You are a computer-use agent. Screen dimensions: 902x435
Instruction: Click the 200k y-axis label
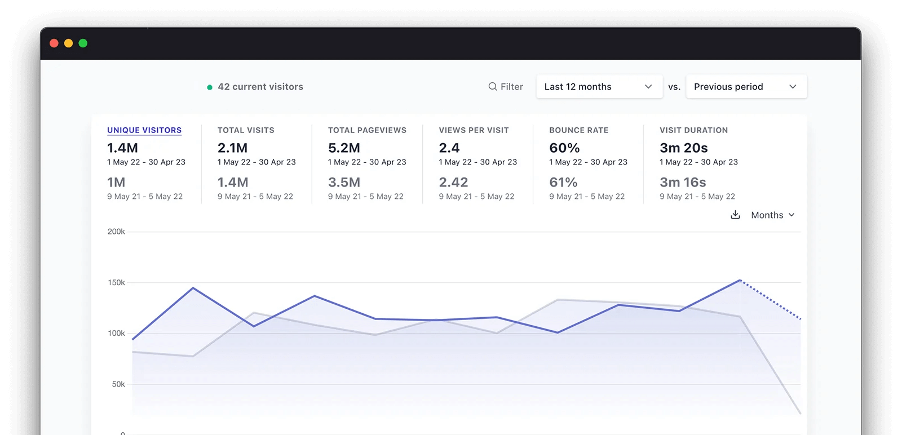(116, 232)
